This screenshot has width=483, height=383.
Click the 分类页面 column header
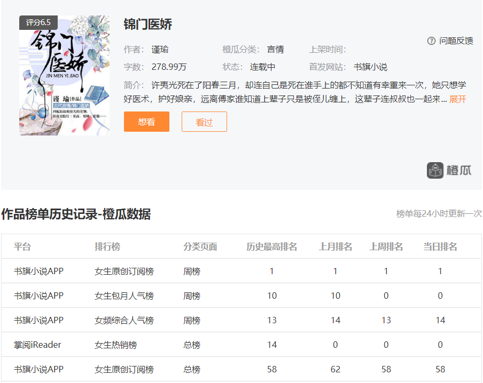200,247
